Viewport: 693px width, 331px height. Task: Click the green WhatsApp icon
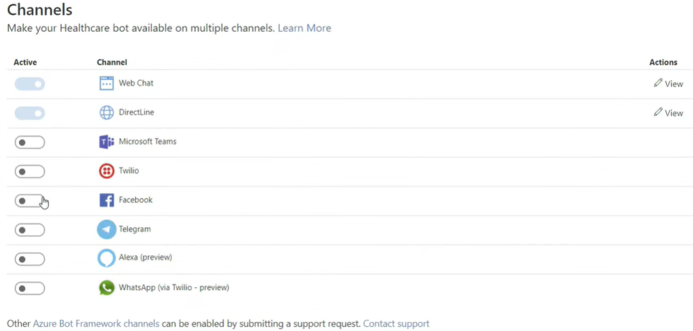point(107,288)
